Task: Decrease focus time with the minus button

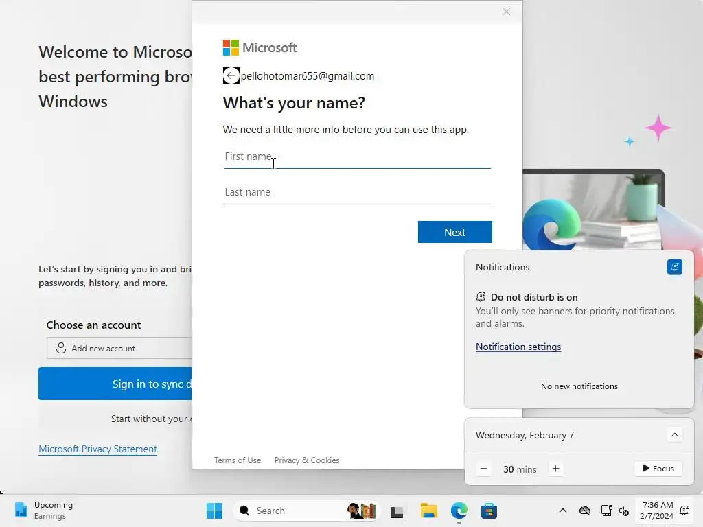Action: click(x=484, y=469)
